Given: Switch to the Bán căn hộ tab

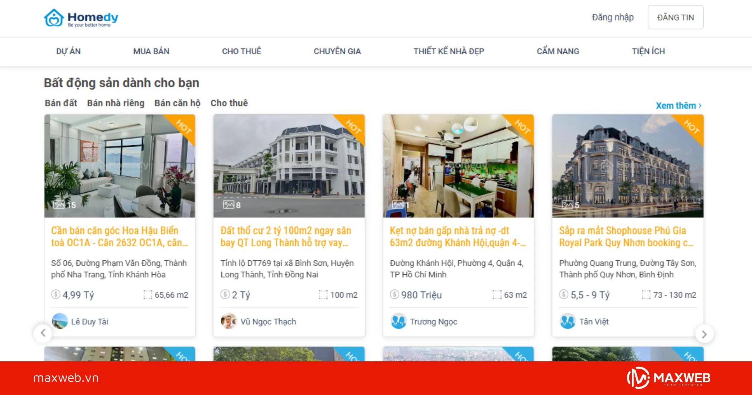Looking at the screenshot, I should click(177, 103).
